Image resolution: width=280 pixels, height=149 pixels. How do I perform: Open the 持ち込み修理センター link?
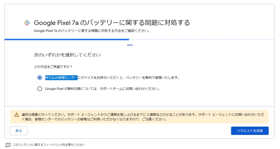click(x=61, y=78)
